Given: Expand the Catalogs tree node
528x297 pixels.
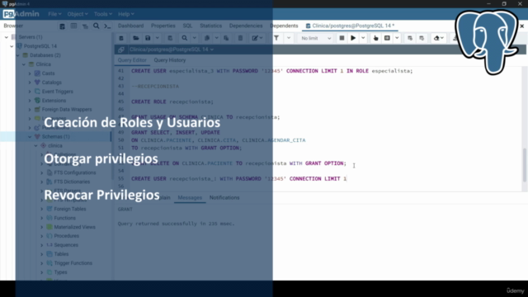Looking at the screenshot, I should coord(30,82).
